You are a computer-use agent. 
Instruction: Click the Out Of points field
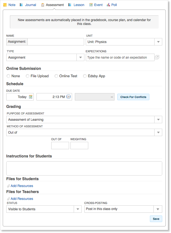[60, 146]
